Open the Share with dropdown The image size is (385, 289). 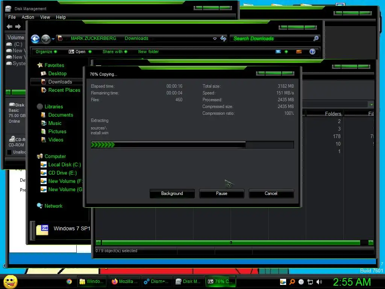click(x=115, y=52)
